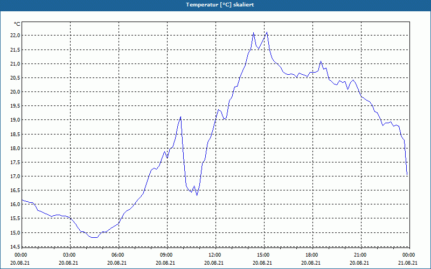
Task: Pick the 18,5 temperature label
Action: (15, 134)
